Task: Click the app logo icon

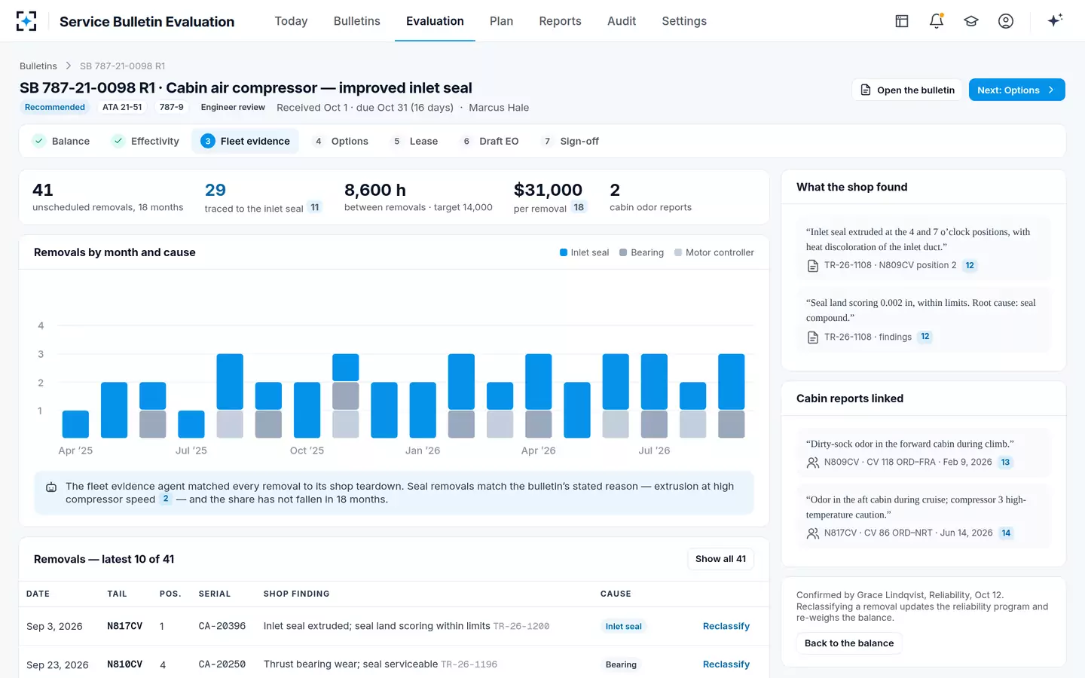Action: point(26,21)
